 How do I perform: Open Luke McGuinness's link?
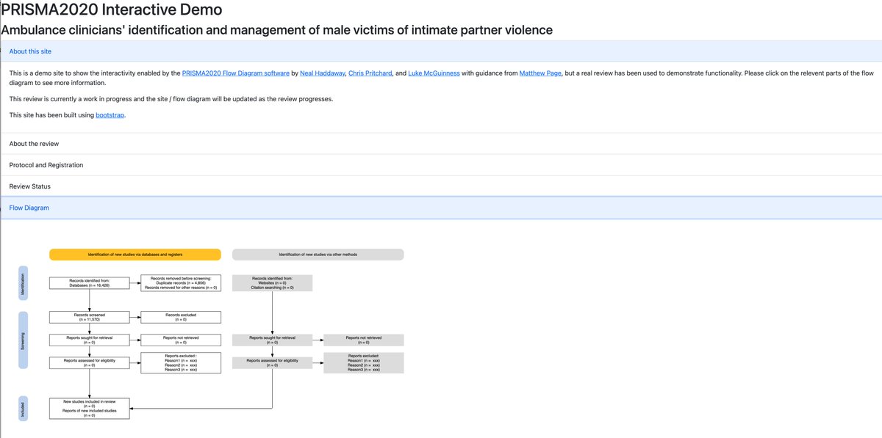click(x=434, y=74)
